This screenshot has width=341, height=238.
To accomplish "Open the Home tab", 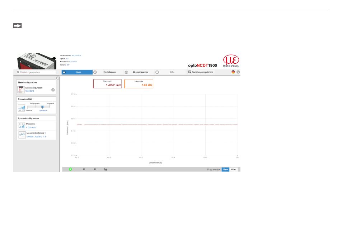I will click(x=77, y=72).
